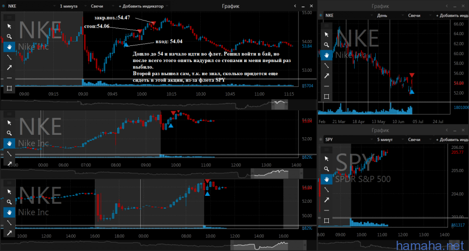Select pointer tool in middle-left NKE chart
The image size is (469, 251).
coord(9,123)
